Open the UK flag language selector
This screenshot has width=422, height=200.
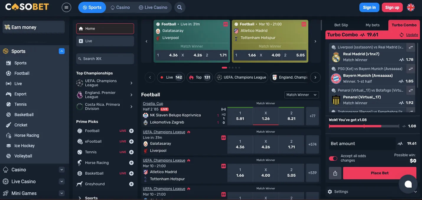pyautogui.click(x=411, y=7)
